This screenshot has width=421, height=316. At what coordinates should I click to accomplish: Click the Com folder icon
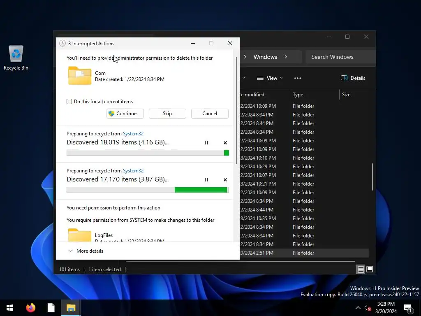80,76
